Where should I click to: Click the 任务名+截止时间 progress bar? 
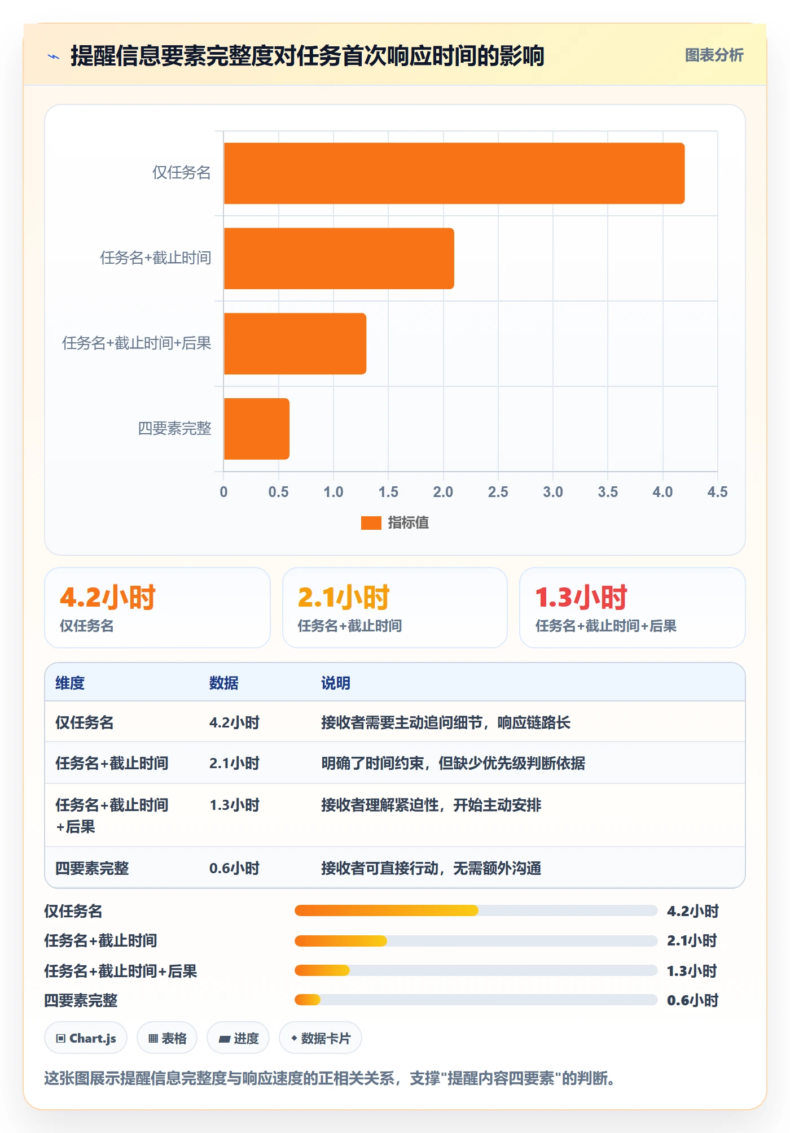click(x=476, y=940)
